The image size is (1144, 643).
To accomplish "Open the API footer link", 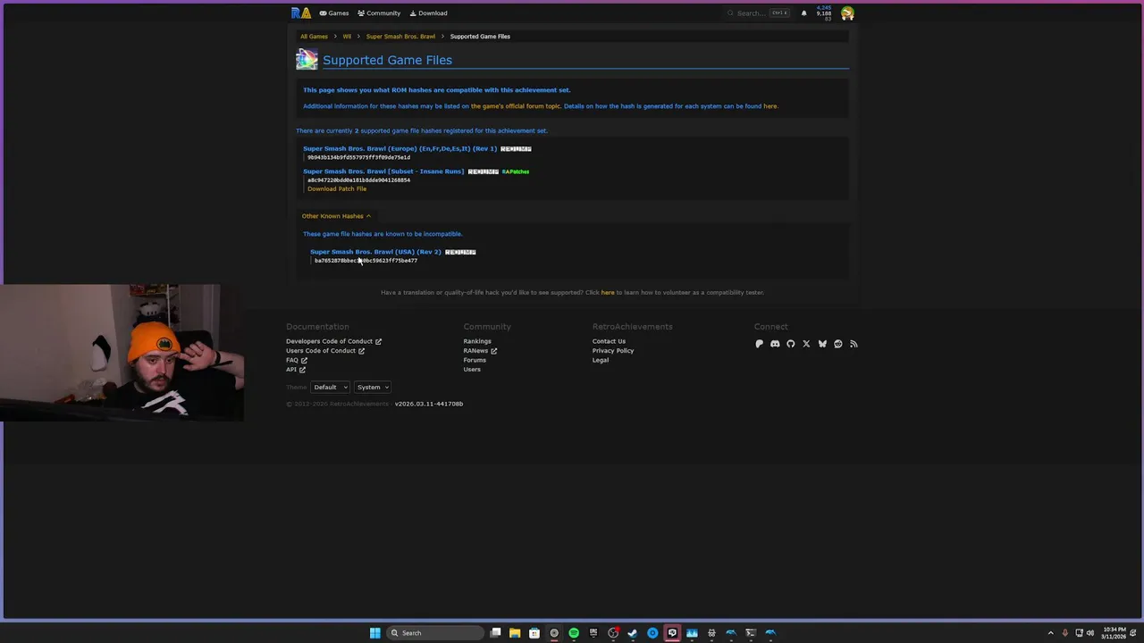I will tap(295, 370).
